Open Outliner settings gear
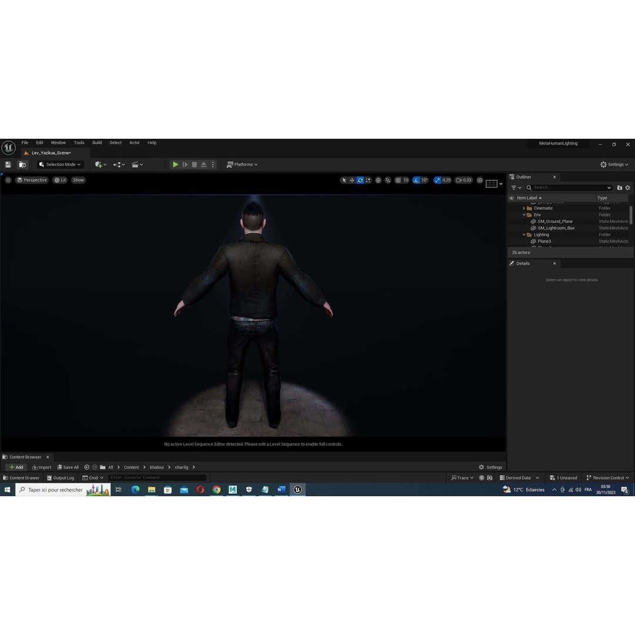The height and width of the screenshot is (635, 635). coord(628,188)
